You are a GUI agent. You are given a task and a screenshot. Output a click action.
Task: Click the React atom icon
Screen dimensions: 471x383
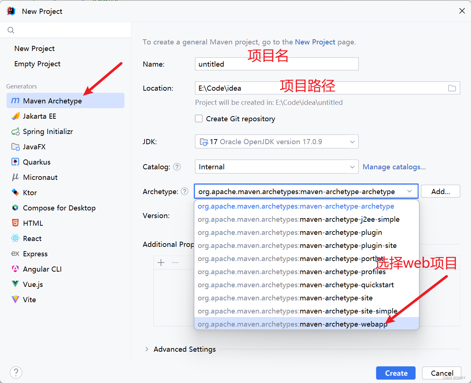click(15, 238)
